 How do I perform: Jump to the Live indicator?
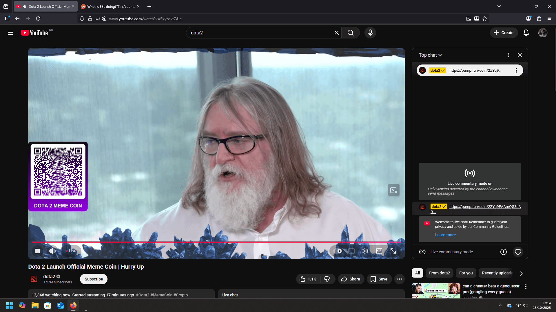[71, 251]
